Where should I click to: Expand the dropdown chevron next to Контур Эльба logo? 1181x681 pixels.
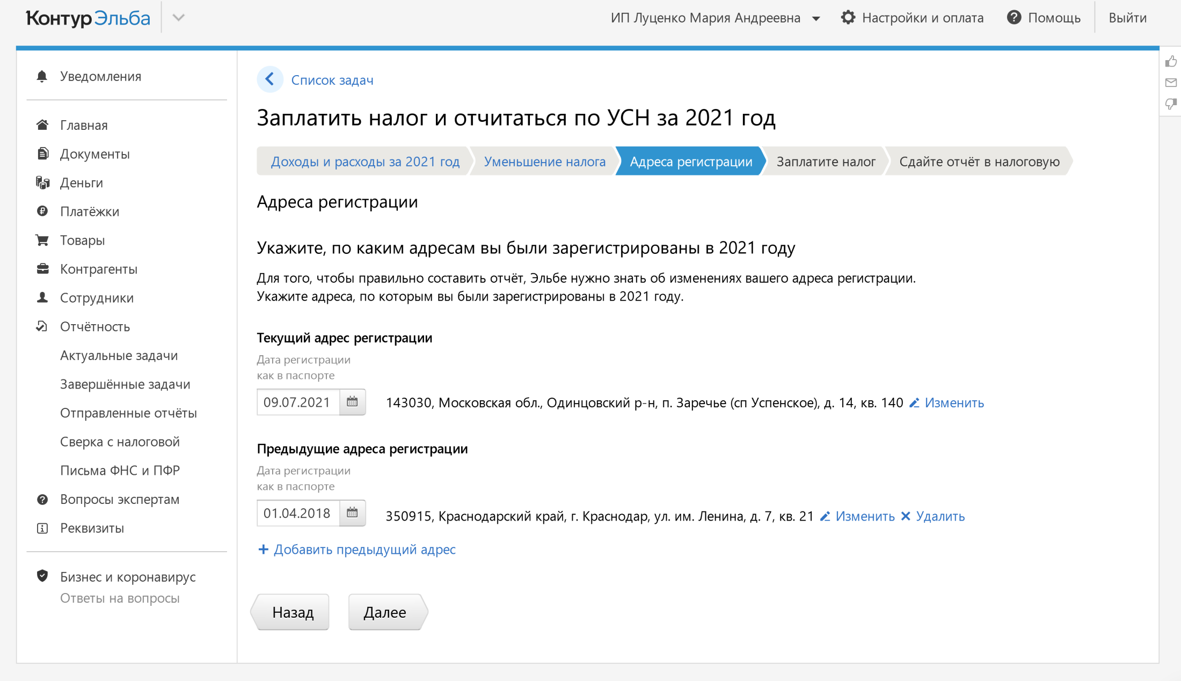(179, 18)
